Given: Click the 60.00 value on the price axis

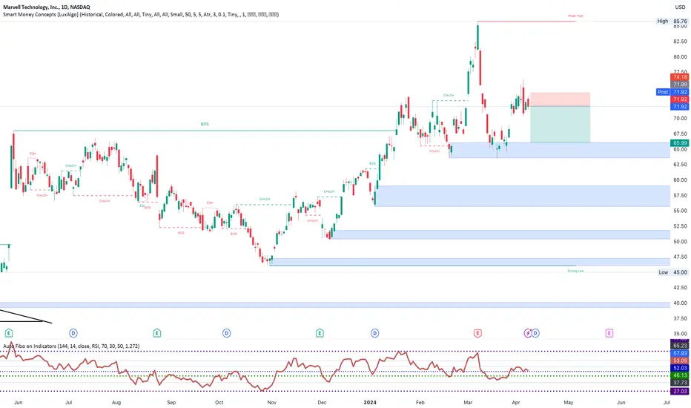Looking at the screenshot, I should pos(680,180).
